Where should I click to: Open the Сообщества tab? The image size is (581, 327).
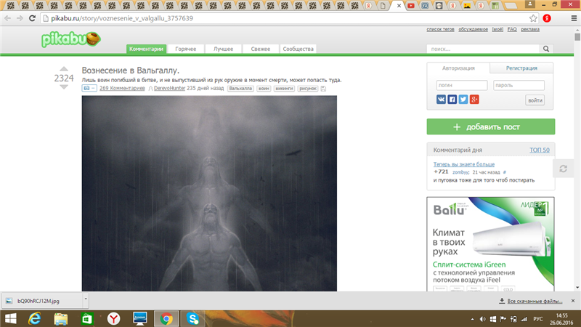(x=298, y=49)
